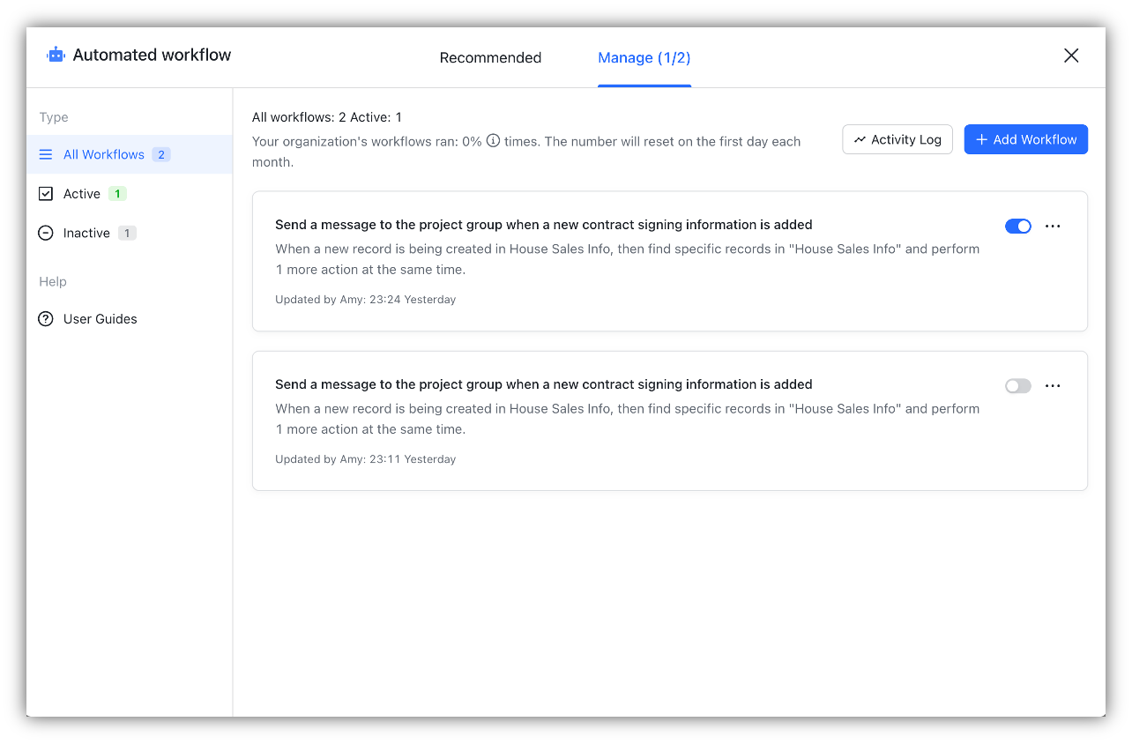Open the ellipsis menu on the inactive workflow
The image size is (1132, 744).
[x=1053, y=385]
